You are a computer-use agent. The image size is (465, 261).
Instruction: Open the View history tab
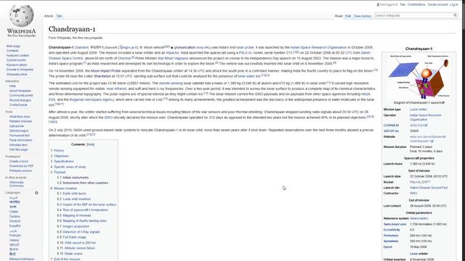coord(363,16)
